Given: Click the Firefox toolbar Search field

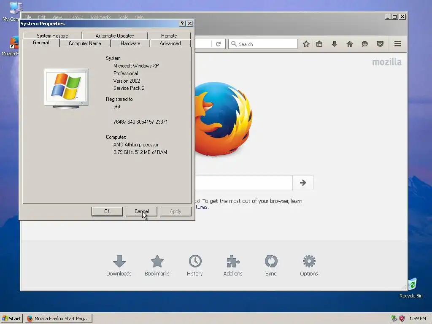Looking at the screenshot, I should point(263,44).
